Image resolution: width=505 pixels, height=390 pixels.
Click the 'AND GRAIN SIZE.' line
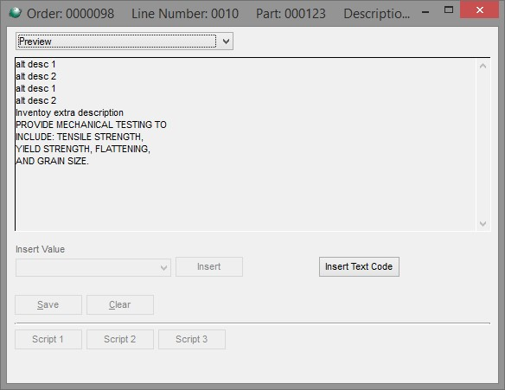tap(52, 161)
